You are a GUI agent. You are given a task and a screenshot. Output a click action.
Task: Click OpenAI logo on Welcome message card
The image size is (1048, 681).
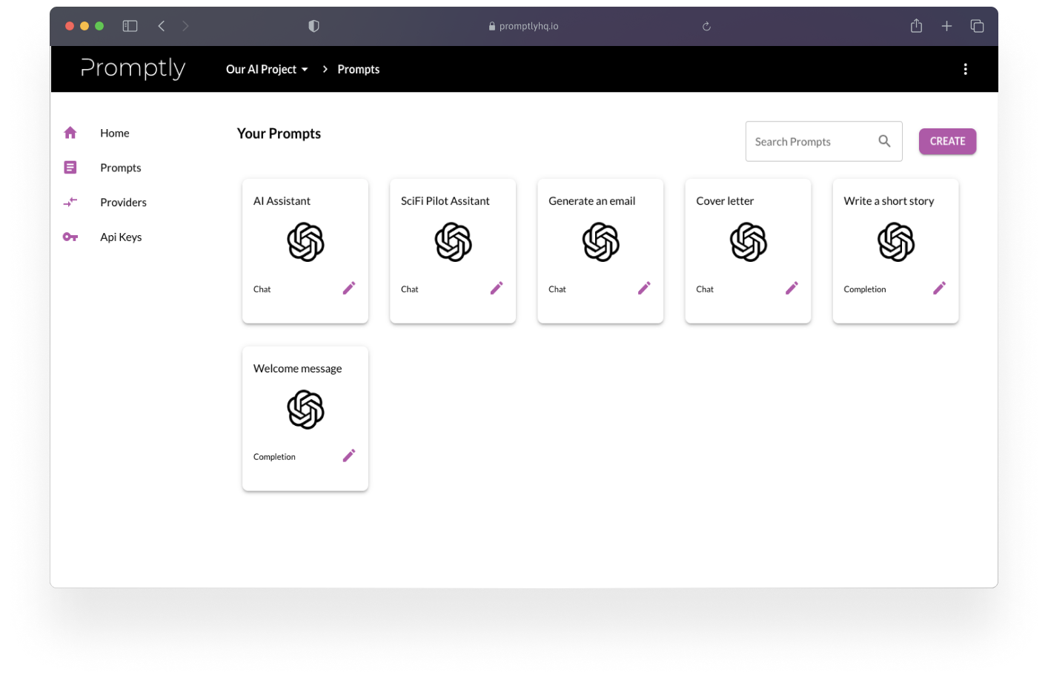click(x=305, y=409)
